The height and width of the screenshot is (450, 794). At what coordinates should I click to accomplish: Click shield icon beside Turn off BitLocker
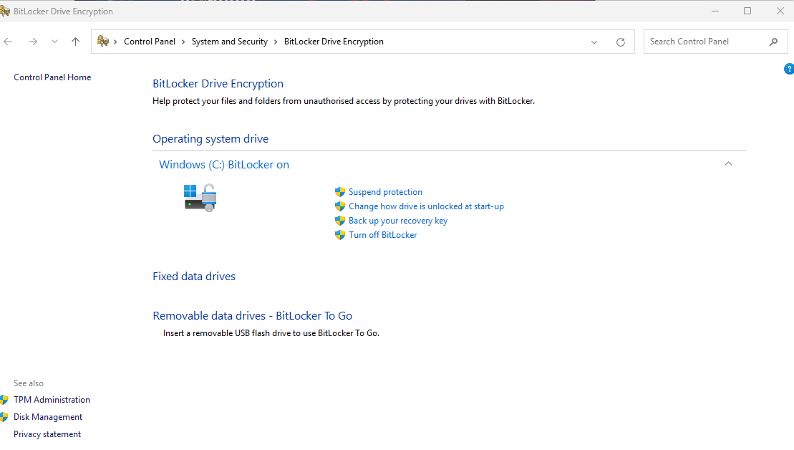(x=340, y=234)
